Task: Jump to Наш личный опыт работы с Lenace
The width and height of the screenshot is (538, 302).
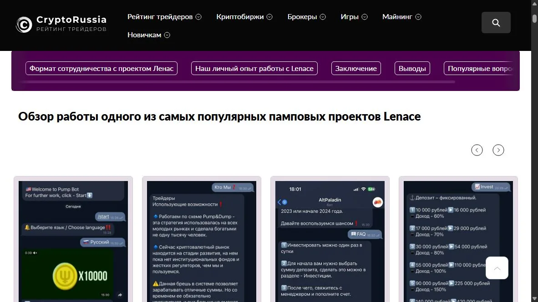Action: [254, 68]
